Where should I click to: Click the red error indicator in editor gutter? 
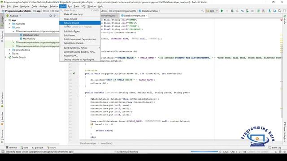click(x=282, y=20)
